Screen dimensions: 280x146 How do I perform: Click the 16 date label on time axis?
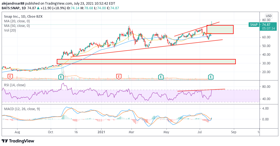tap(76, 132)
